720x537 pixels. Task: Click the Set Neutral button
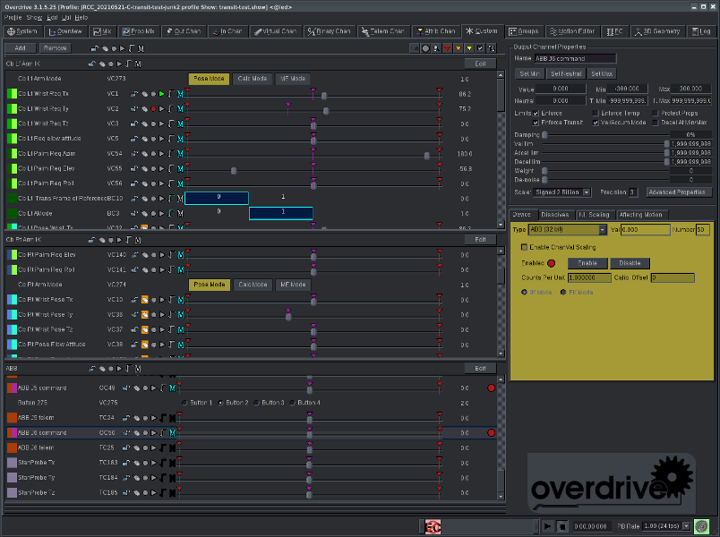tap(566, 74)
